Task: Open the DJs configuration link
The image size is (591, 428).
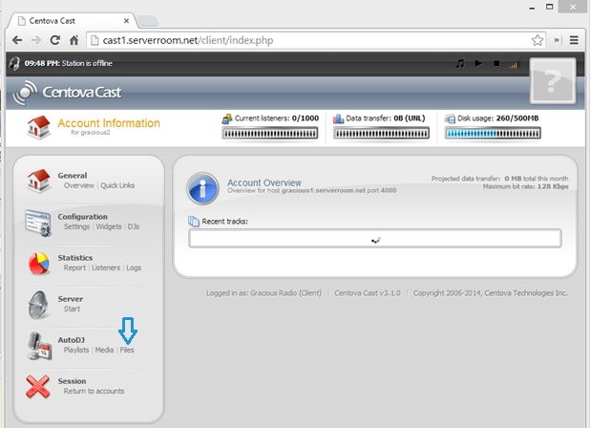Action: pyautogui.click(x=134, y=226)
